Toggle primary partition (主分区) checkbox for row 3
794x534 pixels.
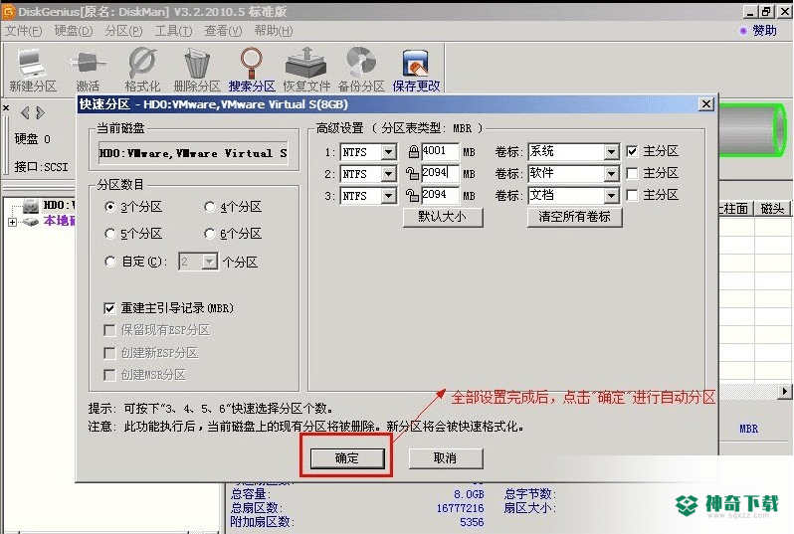pyautogui.click(x=632, y=195)
